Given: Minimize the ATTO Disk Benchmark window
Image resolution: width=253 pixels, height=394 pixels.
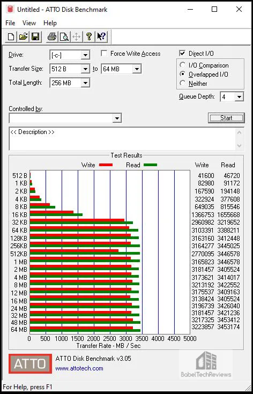Looking at the screenshot, I should point(190,10).
